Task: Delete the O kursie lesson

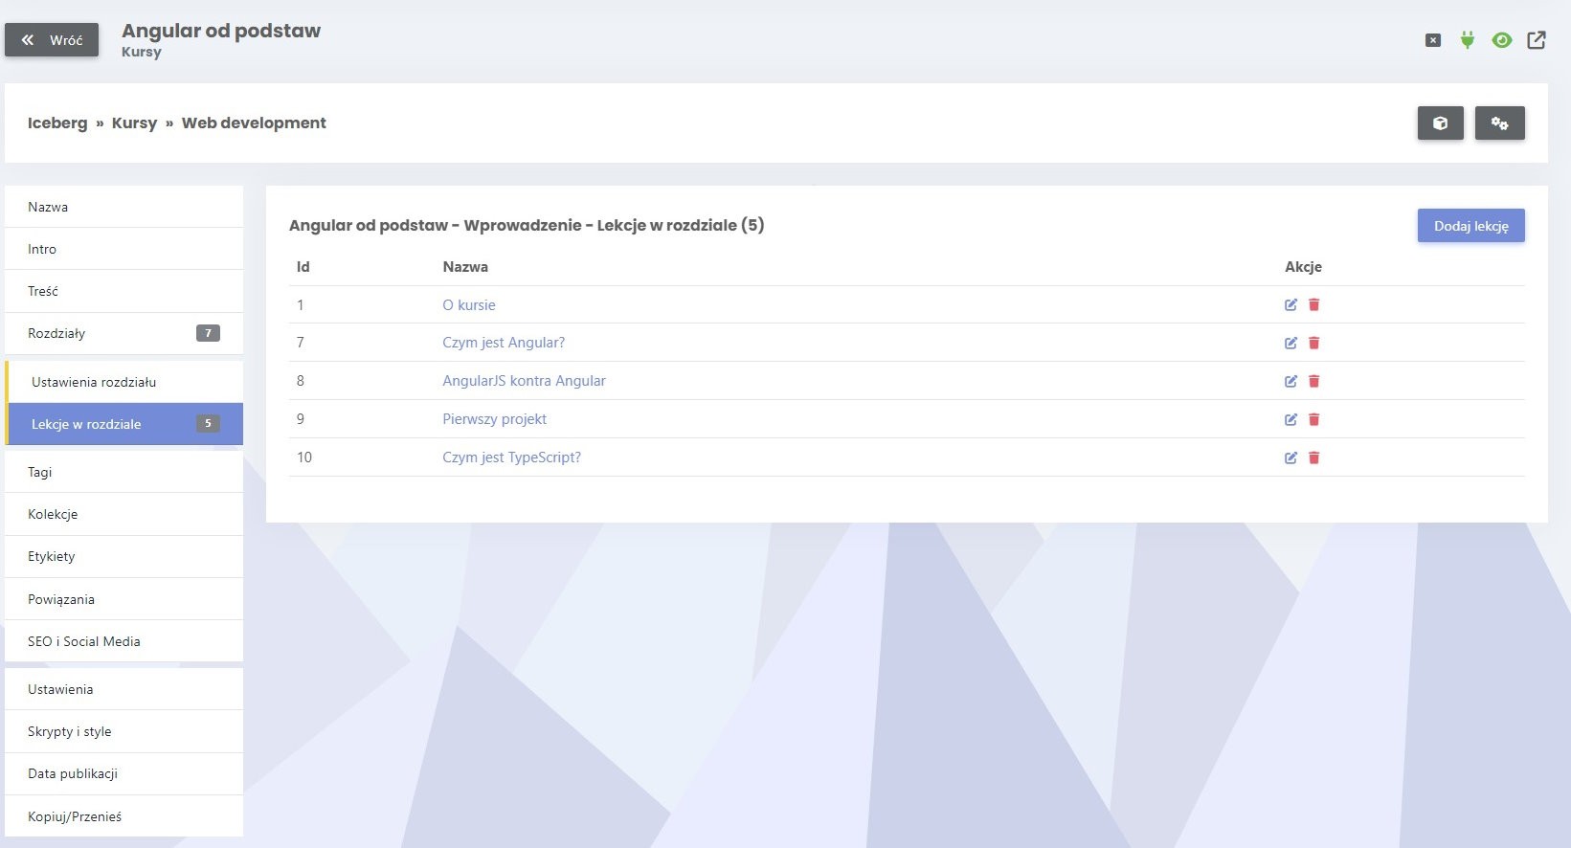Action: (1313, 304)
